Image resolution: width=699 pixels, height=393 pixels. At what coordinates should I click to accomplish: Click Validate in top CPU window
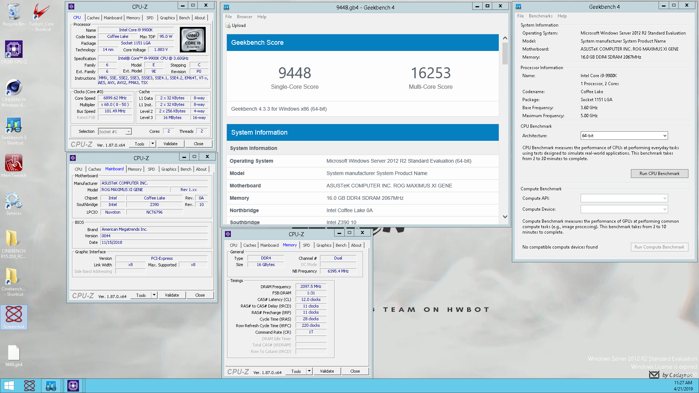pos(170,144)
